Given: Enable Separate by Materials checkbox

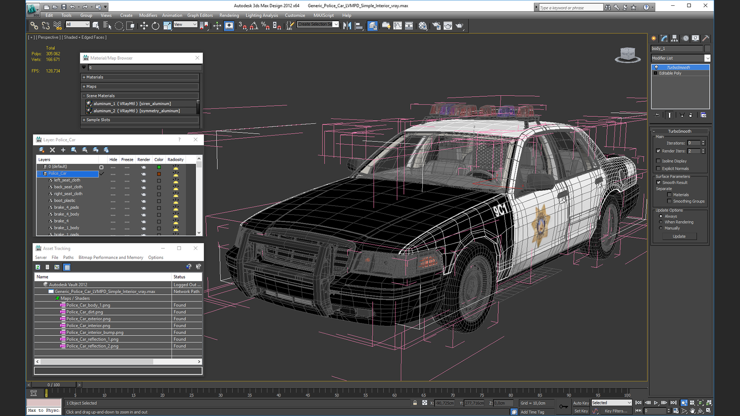Looking at the screenshot, I should 669,195.
